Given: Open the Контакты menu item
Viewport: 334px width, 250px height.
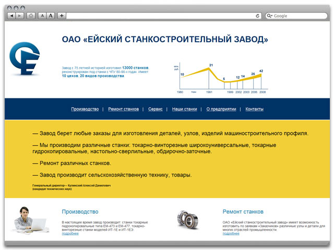Looking at the screenshot, I should 254,109.
